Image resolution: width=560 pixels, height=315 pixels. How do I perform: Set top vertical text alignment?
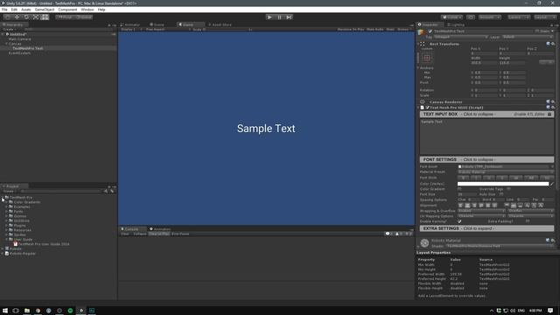coord(507,206)
